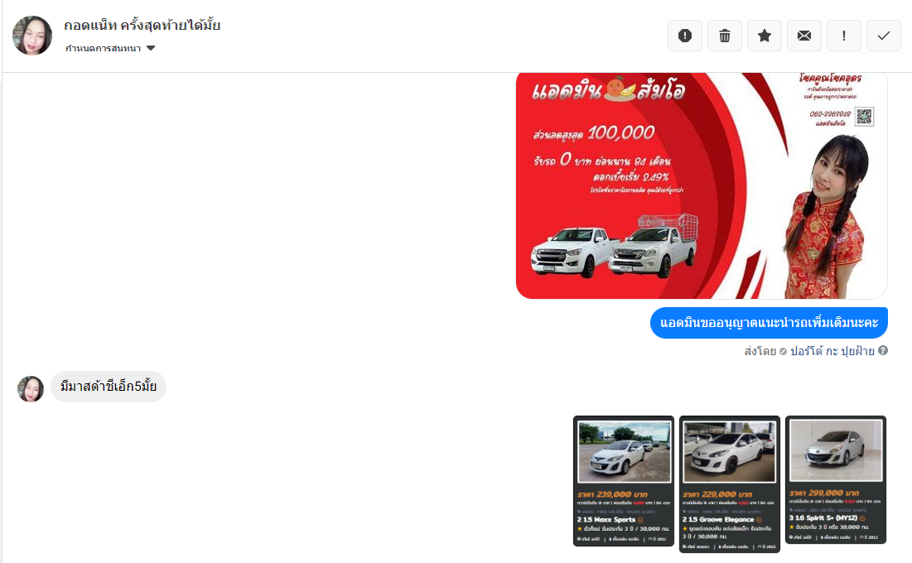The image size is (912, 563).
Task: Open the 299,000 baht Spirit S+ car card
Action: pos(835,480)
